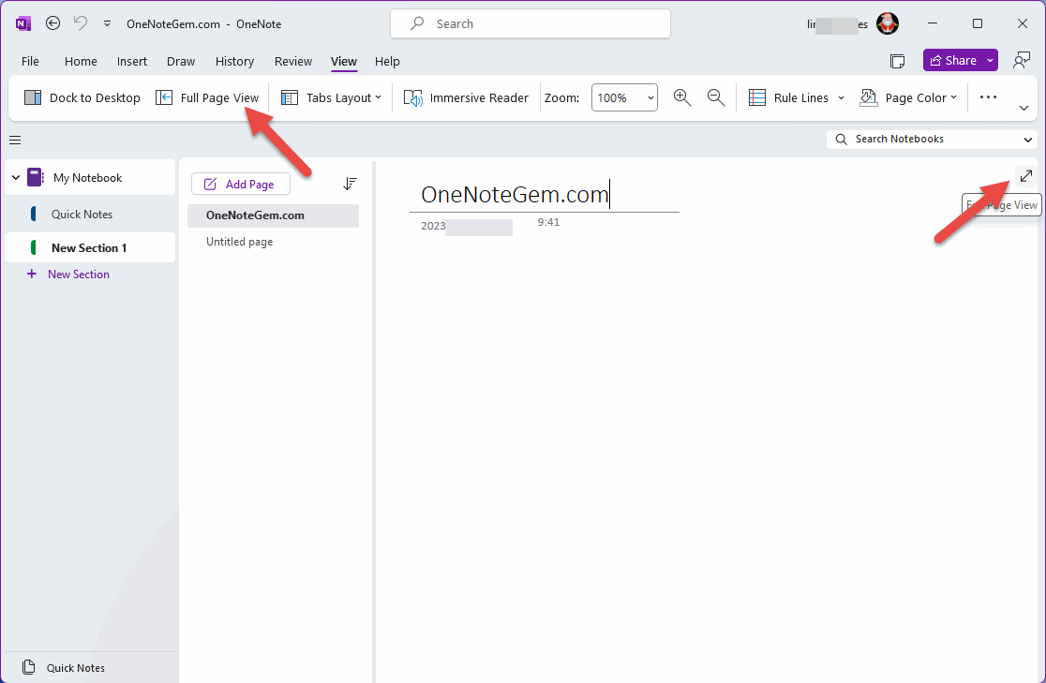Zoom in with the magnifier plus icon
Screen dimensions: 1046x683
[x=682, y=97]
